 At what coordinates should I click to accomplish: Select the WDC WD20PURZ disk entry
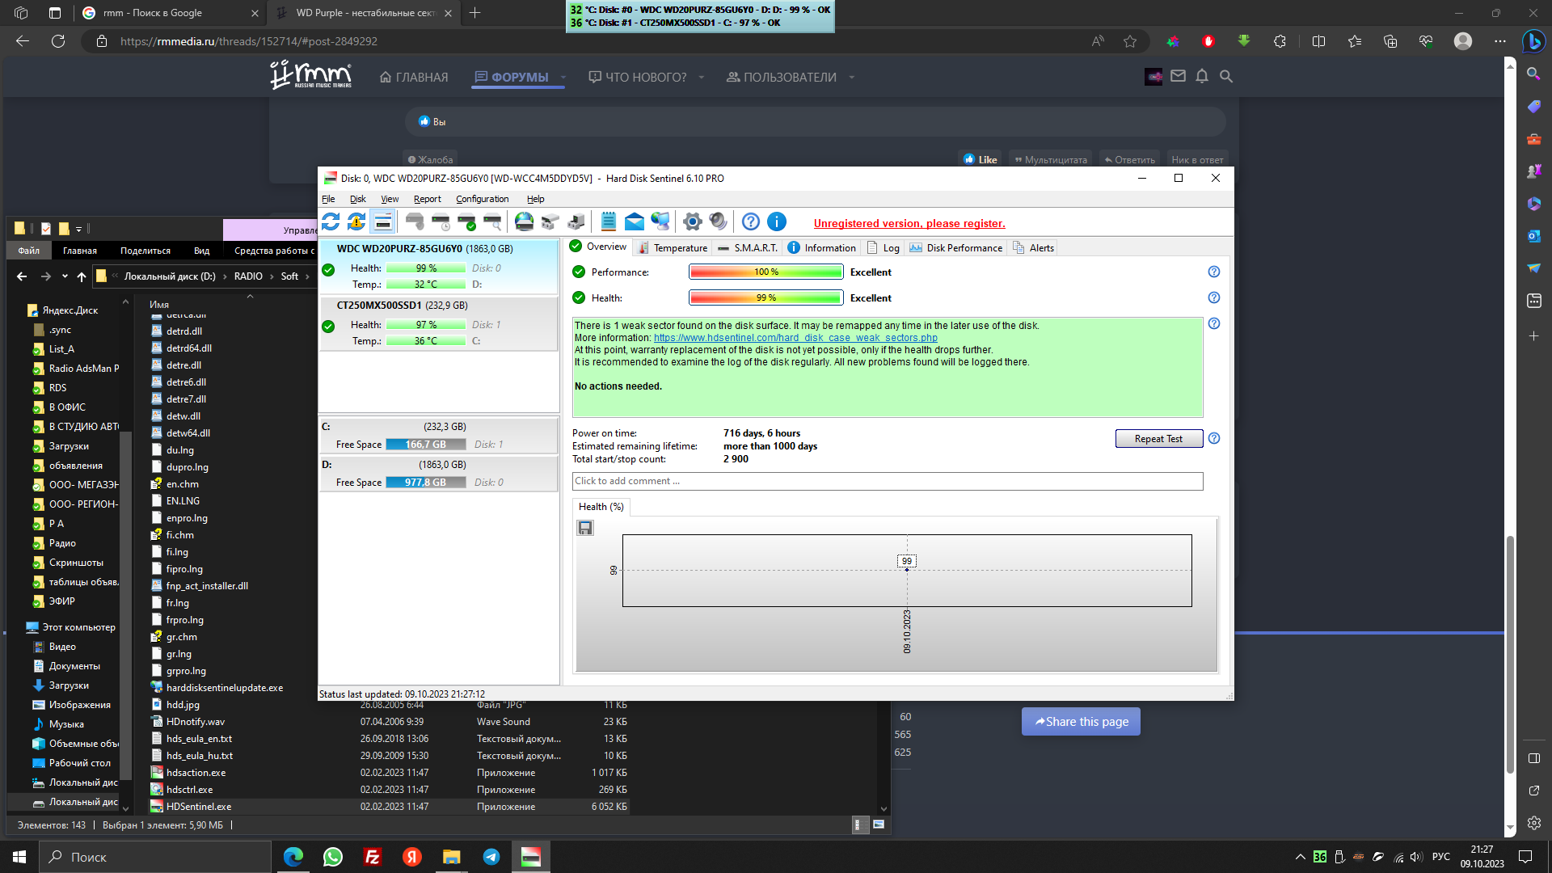pyautogui.click(x=439, y=266)
